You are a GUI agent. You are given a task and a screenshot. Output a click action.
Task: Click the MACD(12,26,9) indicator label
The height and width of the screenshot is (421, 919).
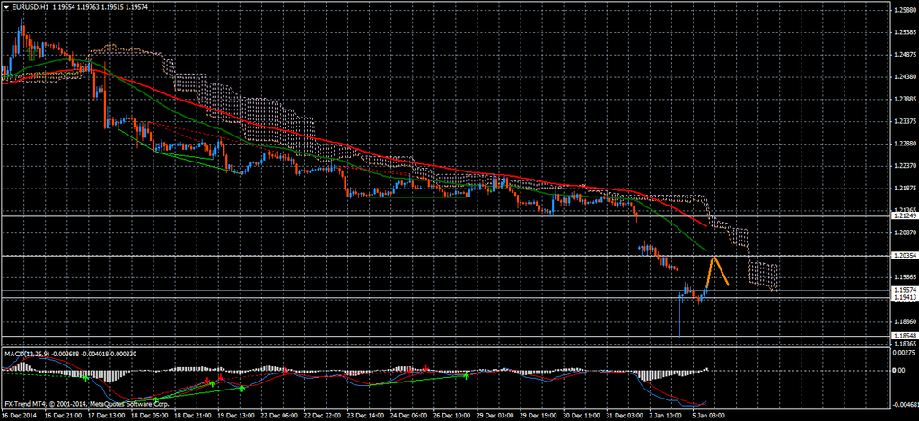click(25, 353)
